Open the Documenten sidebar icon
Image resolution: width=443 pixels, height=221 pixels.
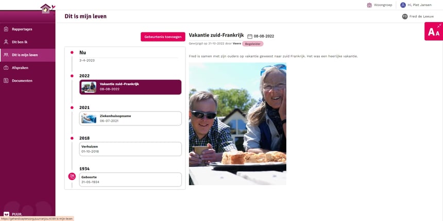point(6,81)
